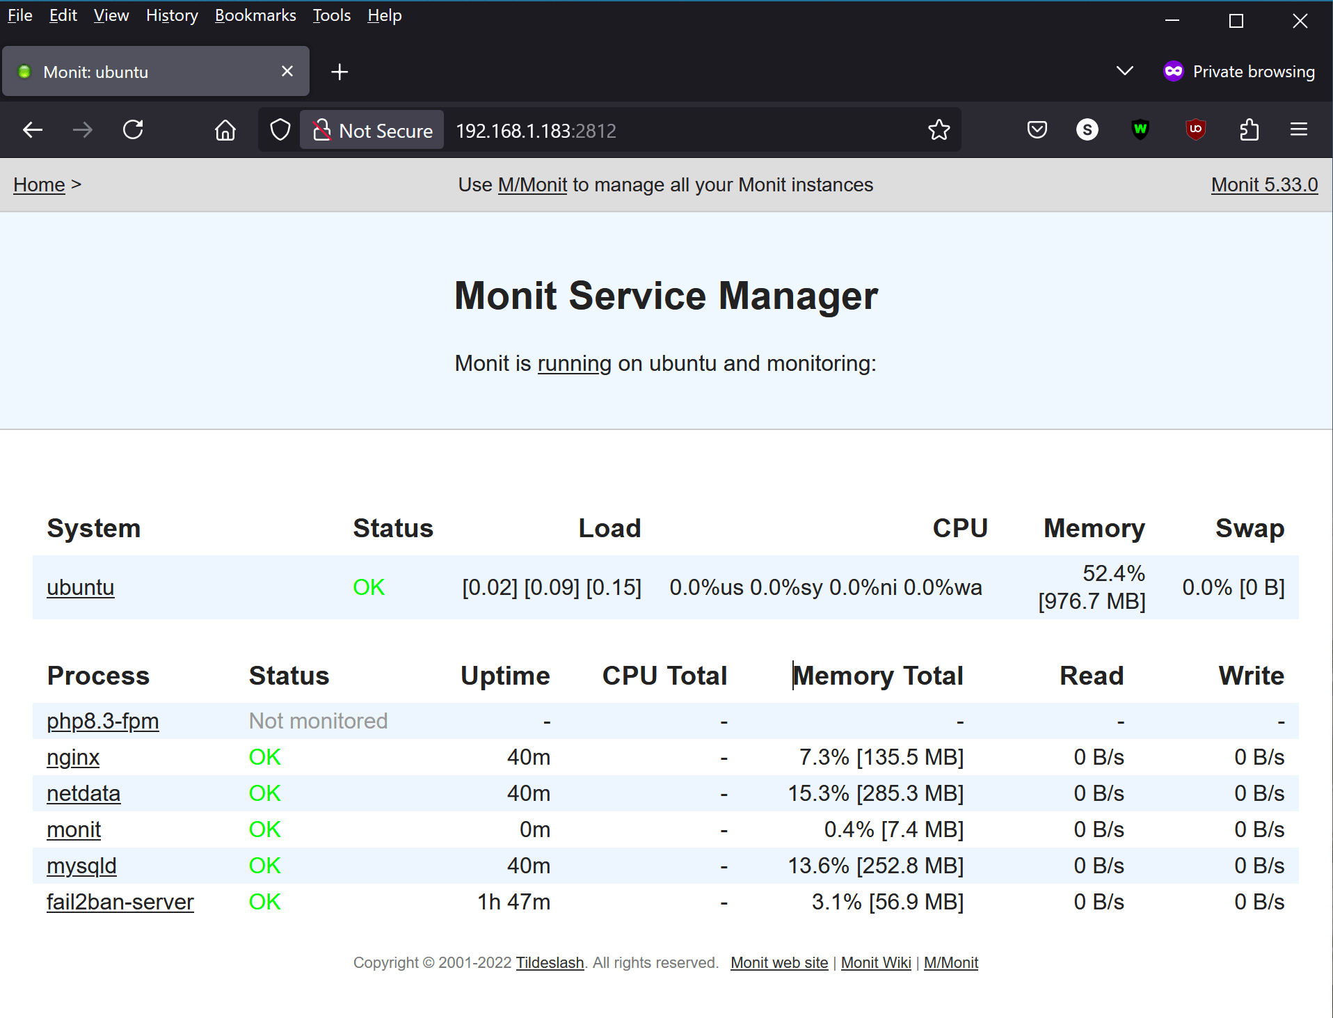
Task: Open the View menu
Action: [x=111, y=15]
